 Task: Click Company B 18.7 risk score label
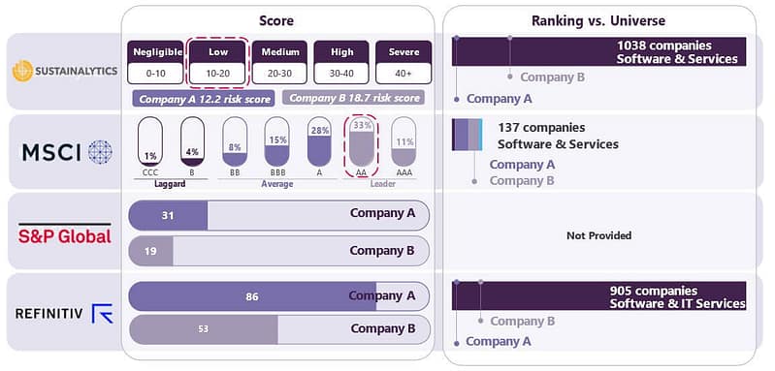pos(354,97)
